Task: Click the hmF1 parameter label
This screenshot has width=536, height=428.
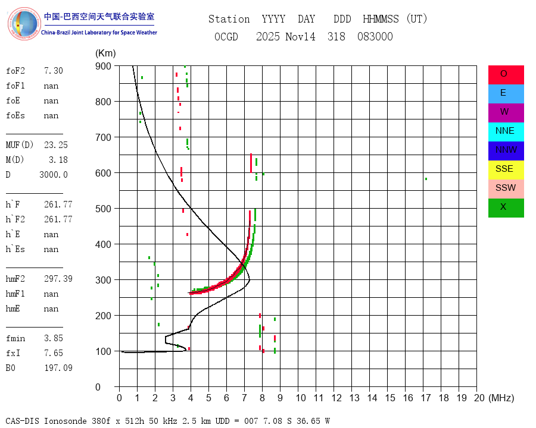Action: click(15, 294)
